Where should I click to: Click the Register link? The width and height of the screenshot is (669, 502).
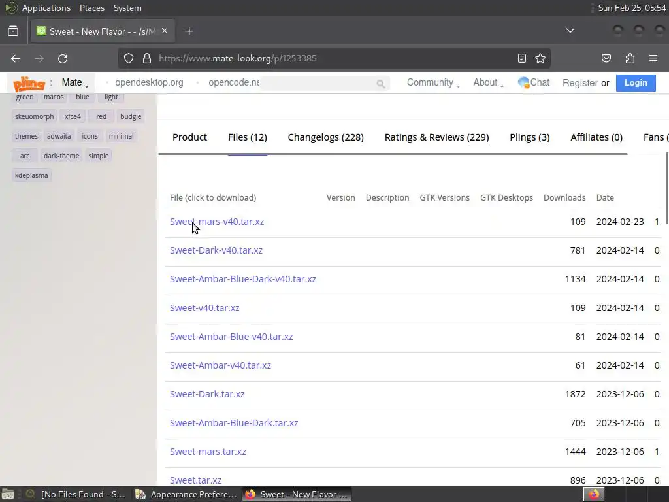click(x=580, y=83)
